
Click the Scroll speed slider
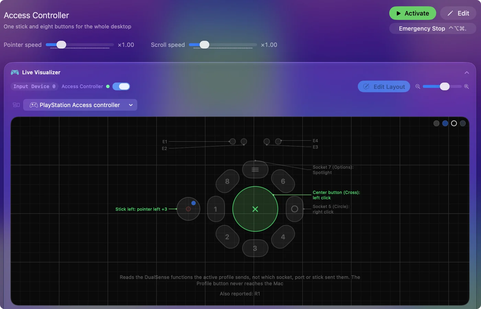pyautogui.click(x=223, y=45)
